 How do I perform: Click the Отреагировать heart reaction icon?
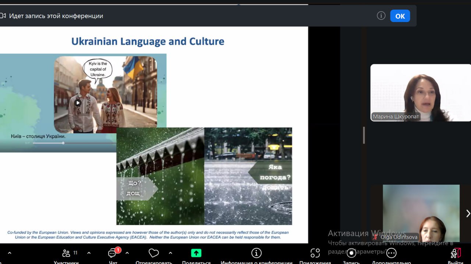(153, 253)
